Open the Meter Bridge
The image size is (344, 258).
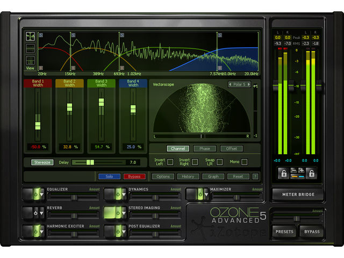(298, 195)
